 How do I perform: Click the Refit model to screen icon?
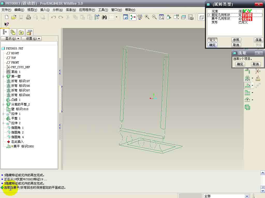pos(161,17)
